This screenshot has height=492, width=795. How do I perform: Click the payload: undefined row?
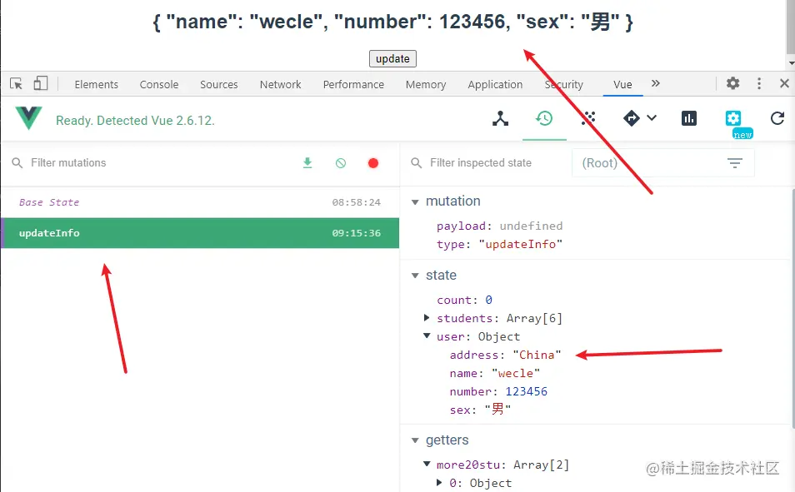499,226
